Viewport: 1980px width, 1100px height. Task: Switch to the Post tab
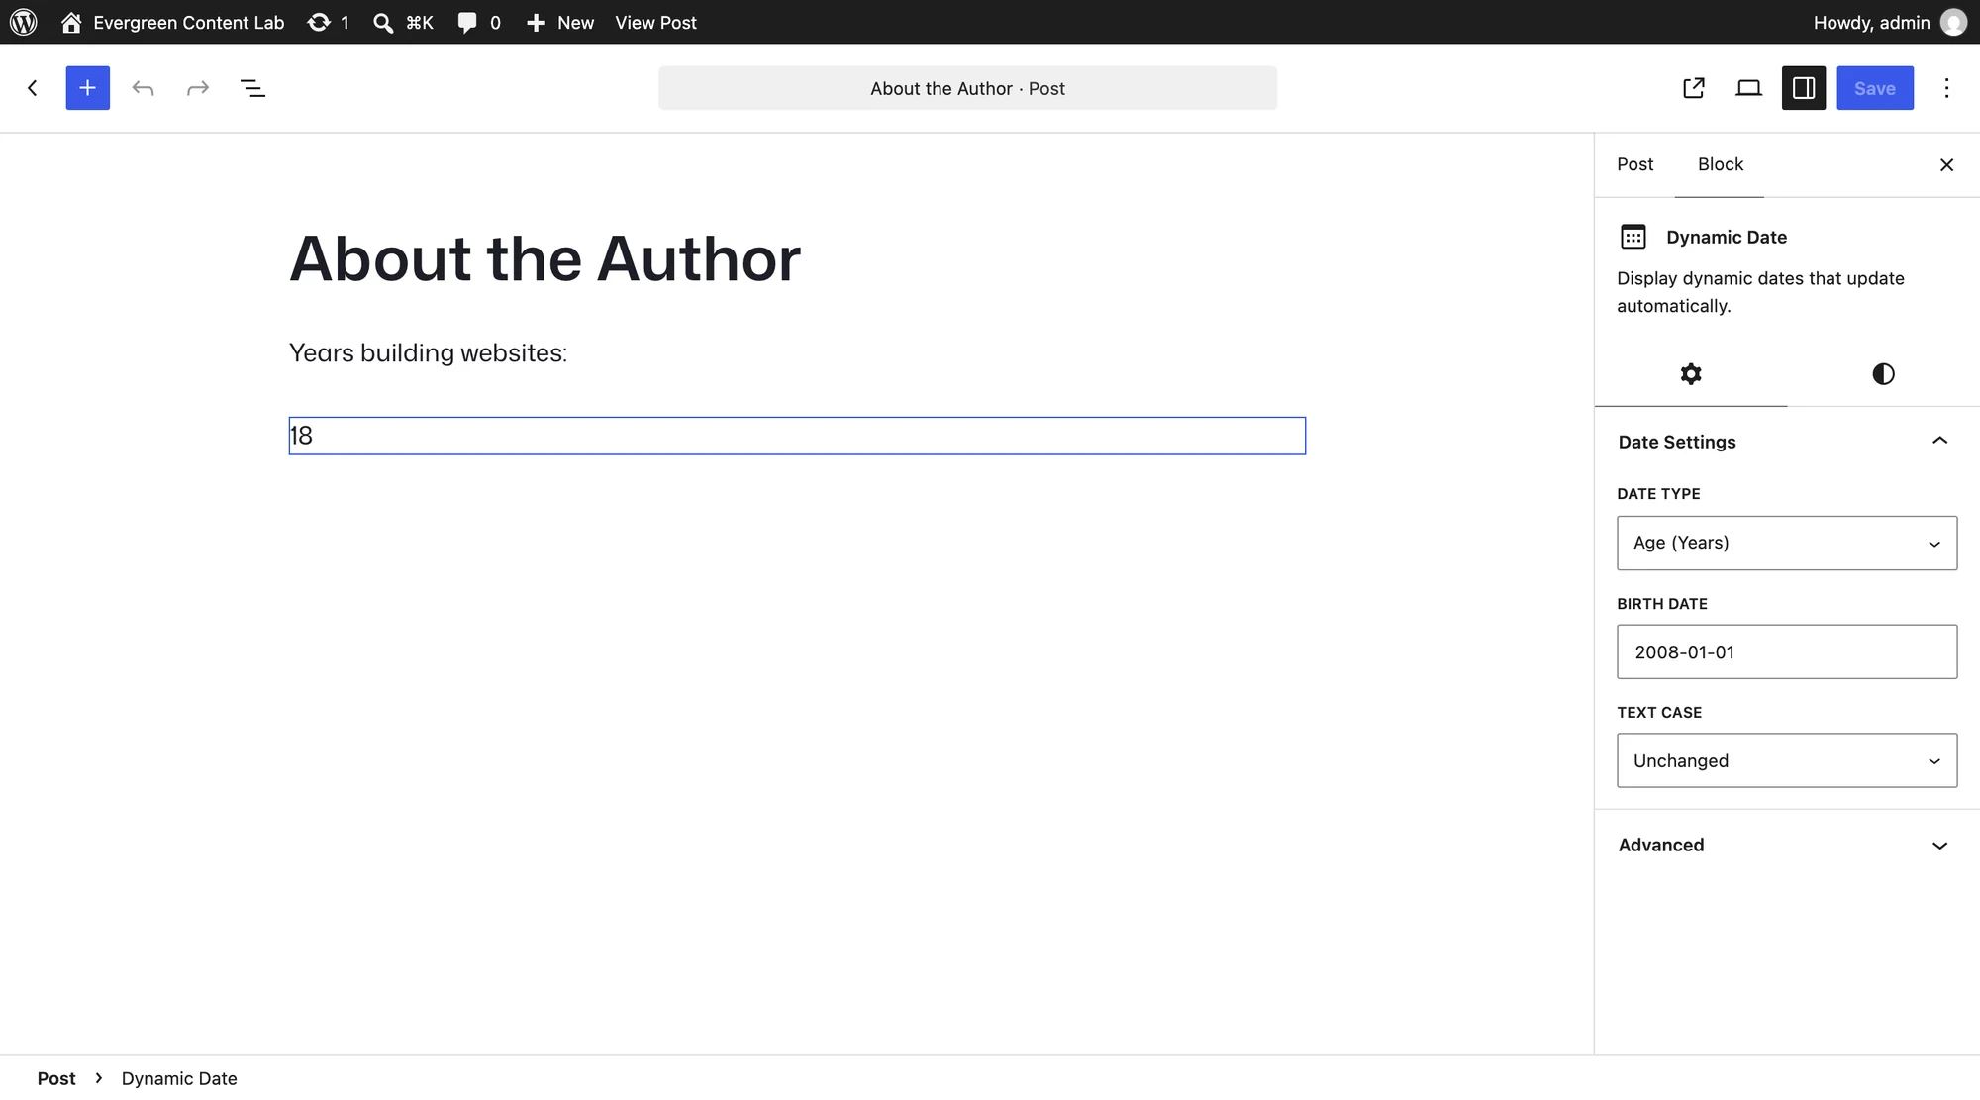(x=1635, y=164)
